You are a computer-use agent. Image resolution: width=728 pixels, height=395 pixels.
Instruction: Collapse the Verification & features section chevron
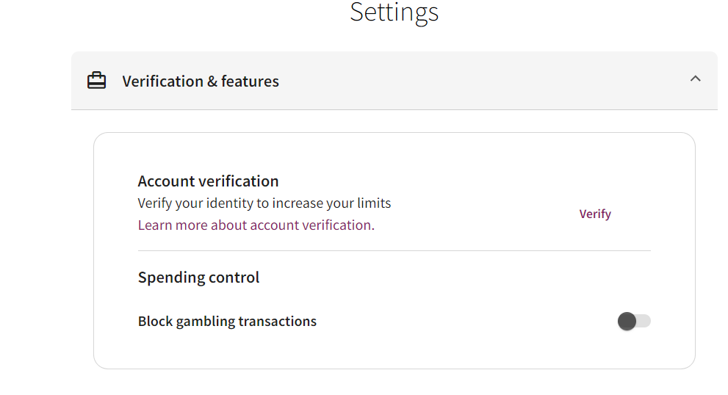click(x=695, y=79)
